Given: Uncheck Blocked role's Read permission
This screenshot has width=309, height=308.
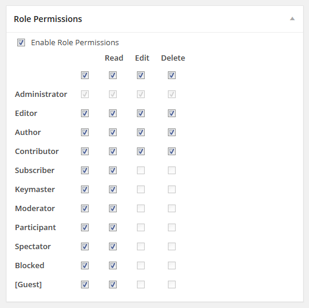Looking at the screenshot, I should (113, 266).
